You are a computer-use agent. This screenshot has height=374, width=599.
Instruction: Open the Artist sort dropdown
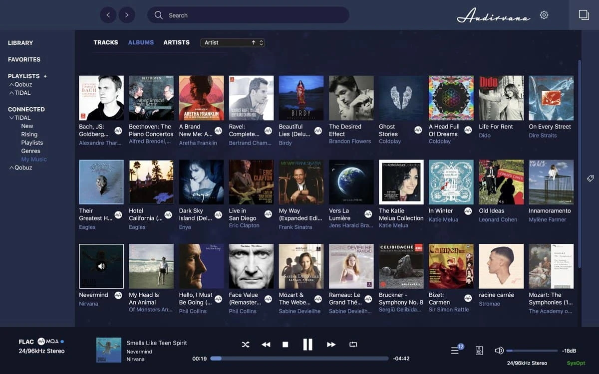point(233,42)
